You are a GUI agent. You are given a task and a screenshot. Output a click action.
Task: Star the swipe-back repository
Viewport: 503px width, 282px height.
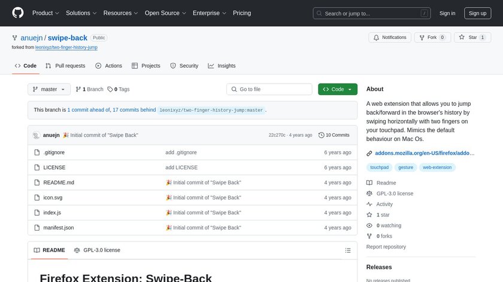(x=472, y=37)
